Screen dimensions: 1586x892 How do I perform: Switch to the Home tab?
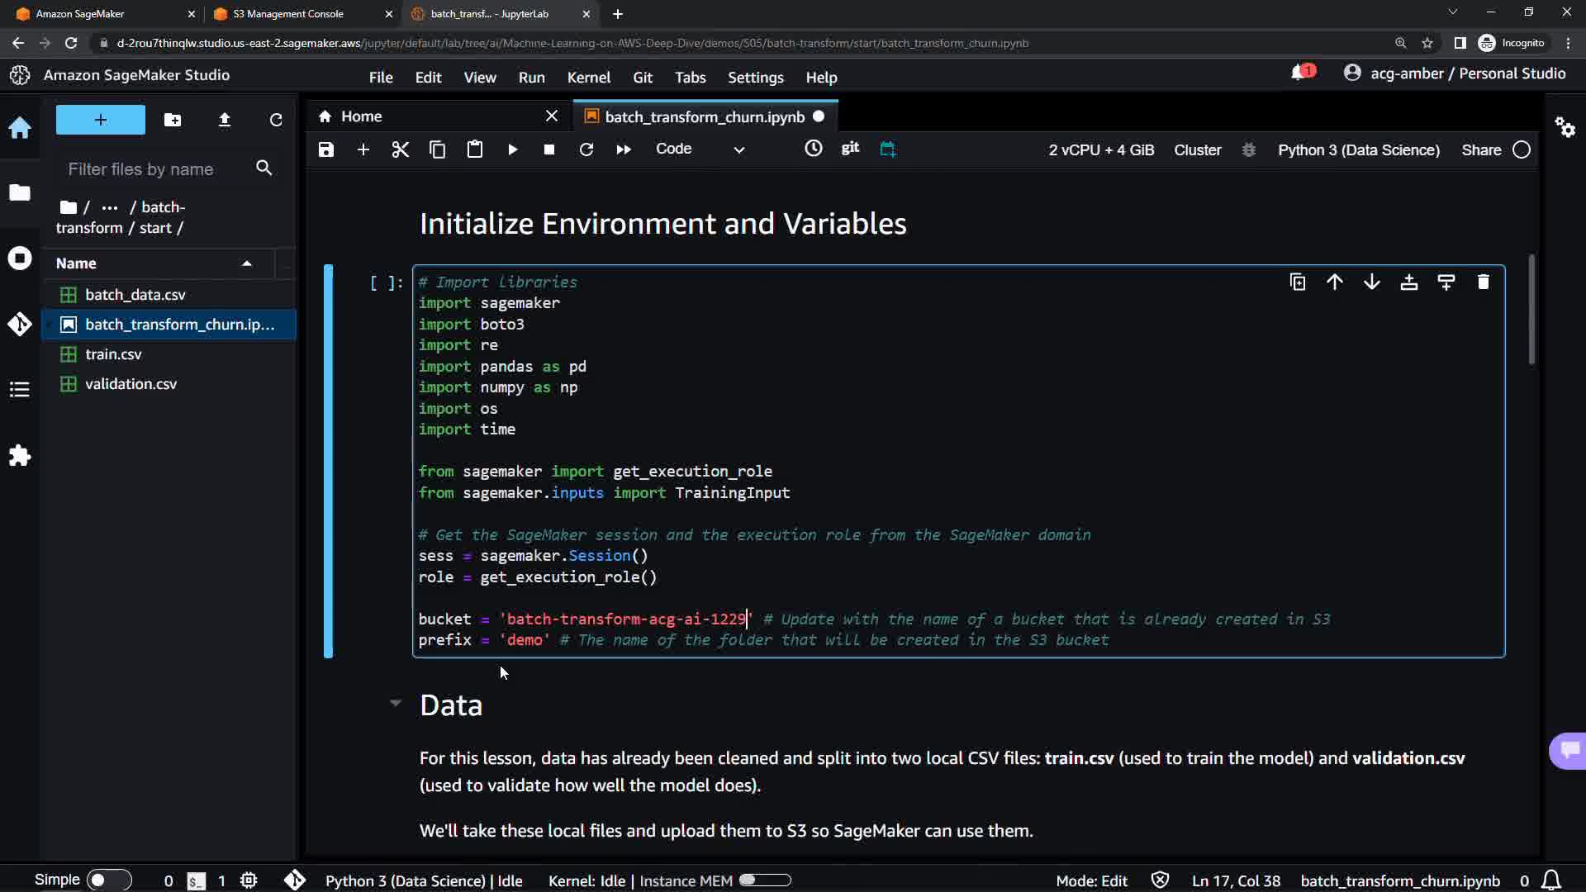(x=362, y=116)
